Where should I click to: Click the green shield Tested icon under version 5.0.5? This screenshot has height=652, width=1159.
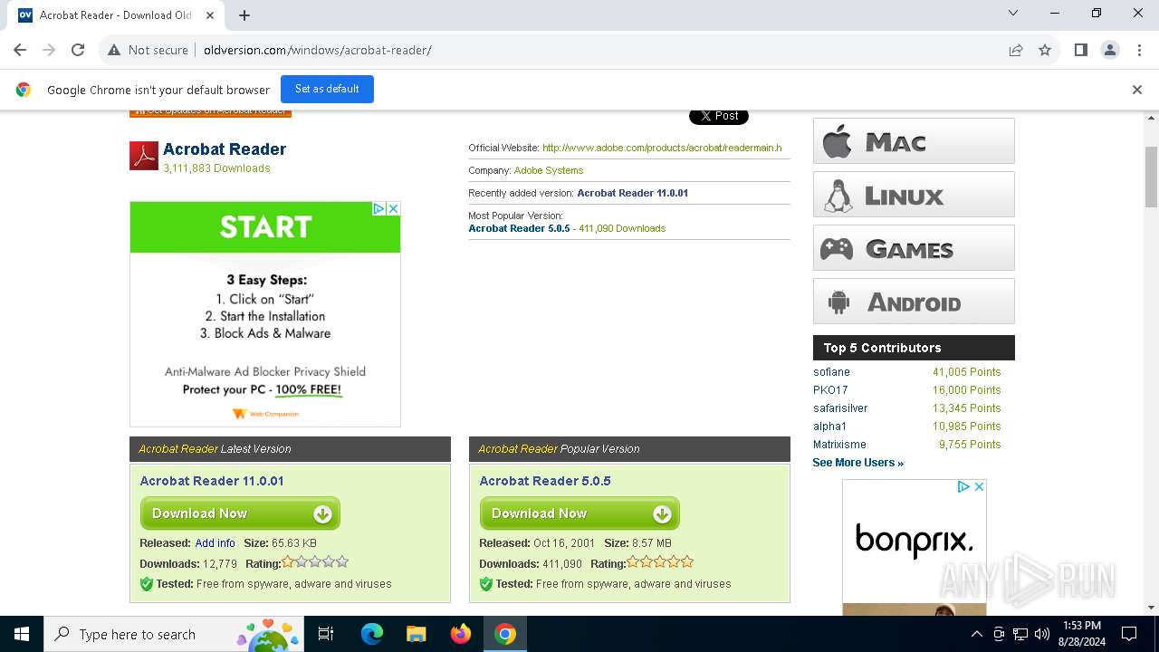click(x=485, y=584)
